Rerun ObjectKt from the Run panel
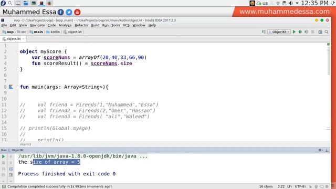The width and height of the screenshot is (336, 189). tap(4, 156)
